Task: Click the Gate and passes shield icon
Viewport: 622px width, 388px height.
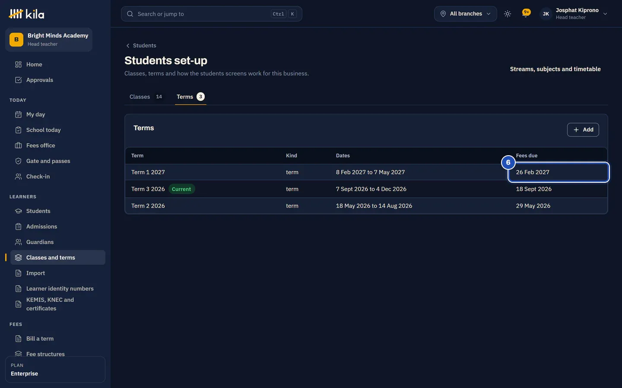Action: point(18,161)
